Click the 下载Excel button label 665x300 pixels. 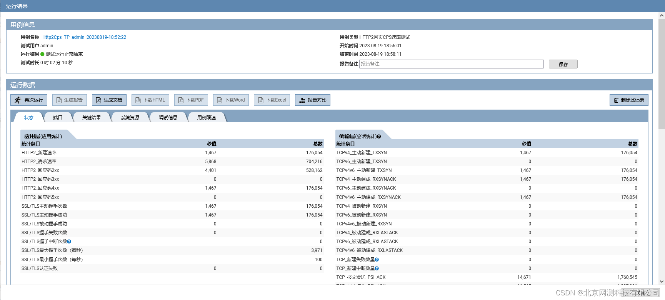pos(276,100)
